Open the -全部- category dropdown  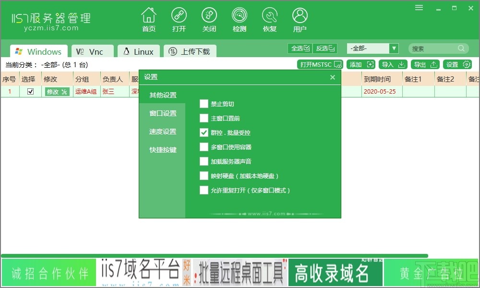[x=372, y=48]
